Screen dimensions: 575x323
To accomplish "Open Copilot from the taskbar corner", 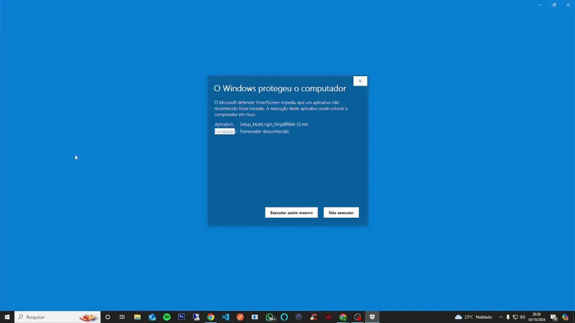I will tap(565, 317).
